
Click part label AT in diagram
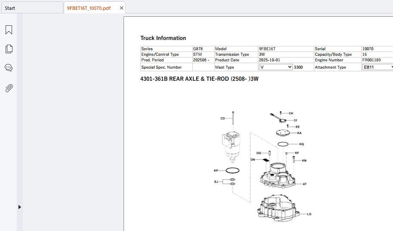coord(304,184)
